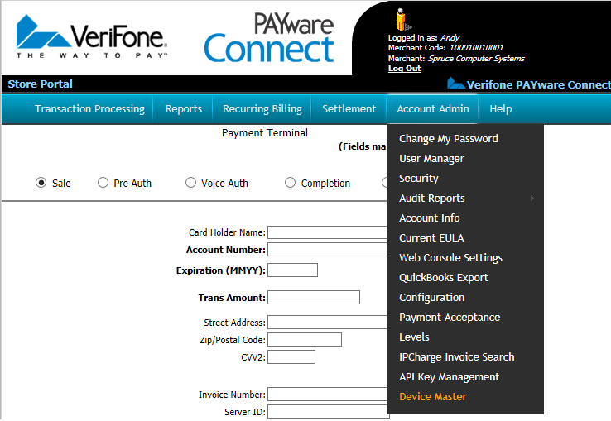Expand the Audit Reports submenu arrow
This screenshot has height=421, width=611.
point(532,198)
